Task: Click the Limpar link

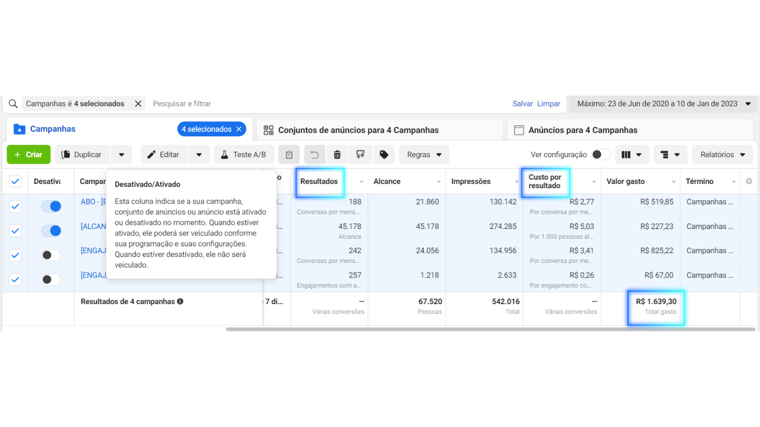Action: (x=548, y=104)
